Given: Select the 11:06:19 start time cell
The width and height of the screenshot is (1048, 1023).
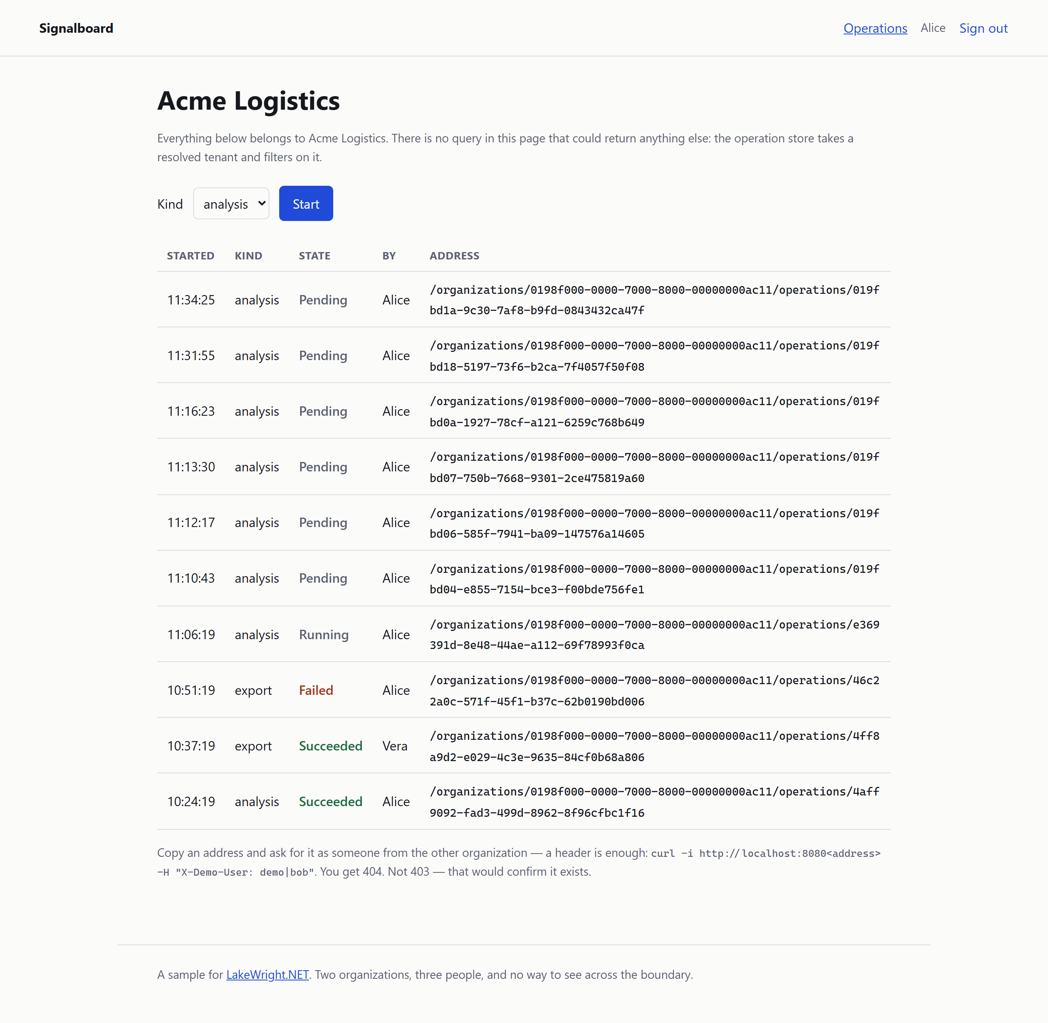Looking at the screenshot, I should coord(191,635).
